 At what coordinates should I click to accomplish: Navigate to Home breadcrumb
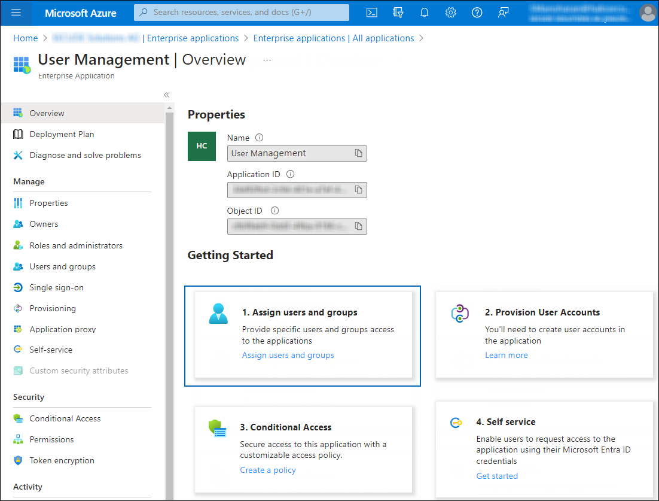click(25, 38)
